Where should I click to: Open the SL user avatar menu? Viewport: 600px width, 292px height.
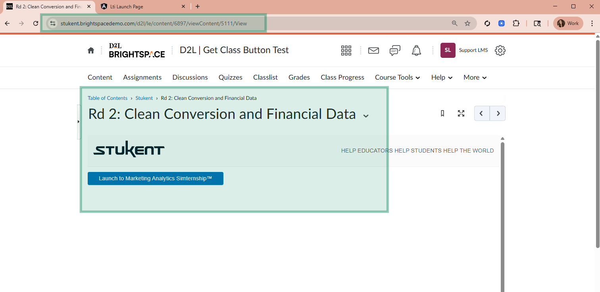448,50
